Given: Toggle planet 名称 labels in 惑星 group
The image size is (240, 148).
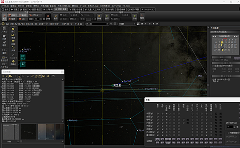Looking at the screenshot, I should tap(13, 15).
